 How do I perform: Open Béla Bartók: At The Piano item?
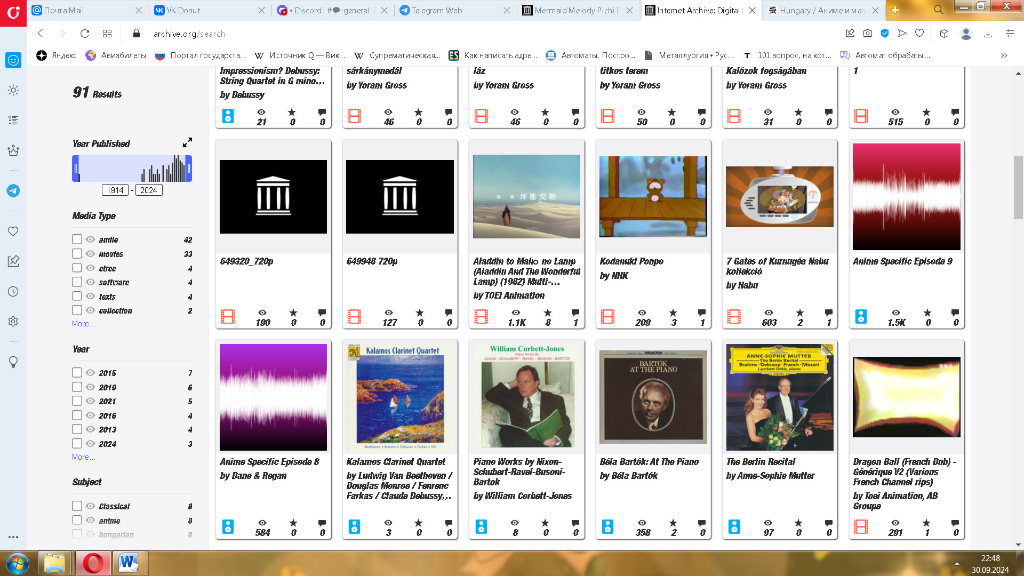(x=649, y=462)
